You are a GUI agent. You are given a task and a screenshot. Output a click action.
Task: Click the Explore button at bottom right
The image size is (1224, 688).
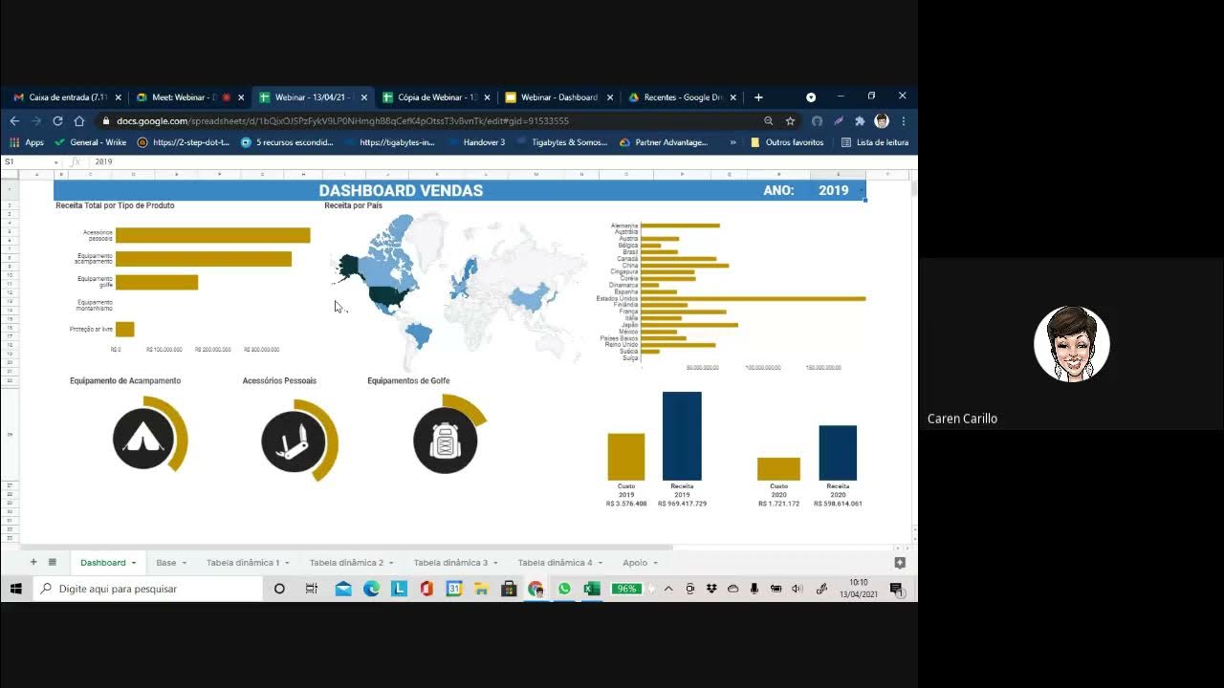pos(900,563)
